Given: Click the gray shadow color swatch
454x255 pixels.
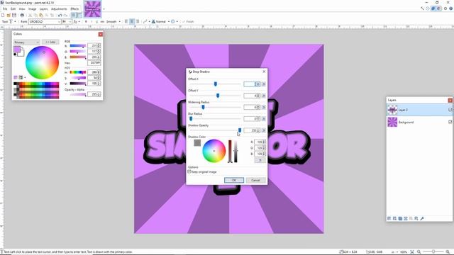Looking at the screenshot, I should pos(197,142).
